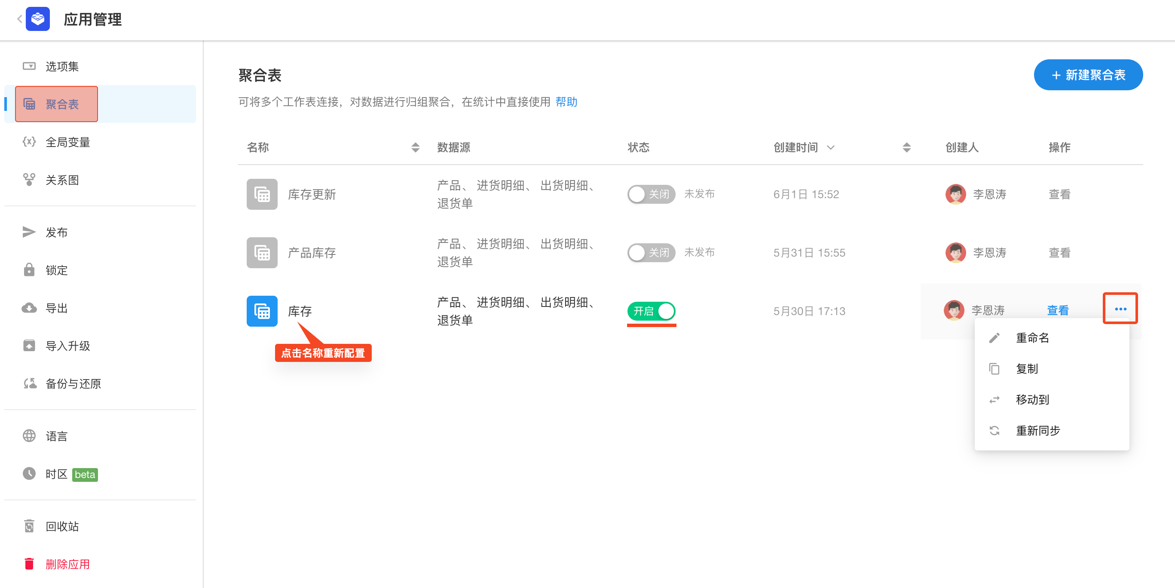
Task: Click the three-dot more options button
Action: tap(1120, 309)
